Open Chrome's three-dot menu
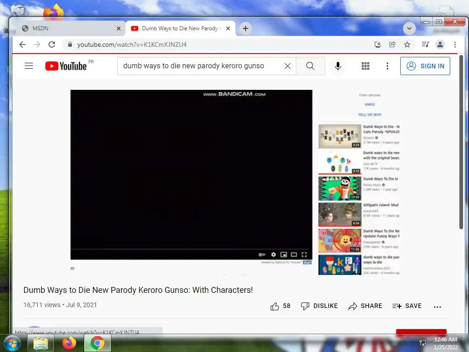469x352 pixels. pos(455,44)
